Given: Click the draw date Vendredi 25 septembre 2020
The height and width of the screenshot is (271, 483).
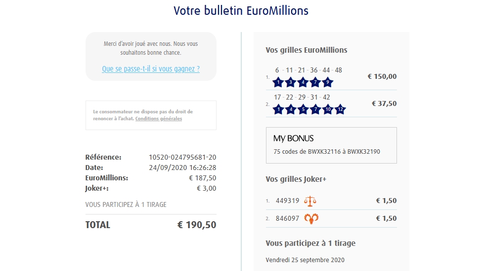Looking at the screenshot, I should [x=305, y=260].
